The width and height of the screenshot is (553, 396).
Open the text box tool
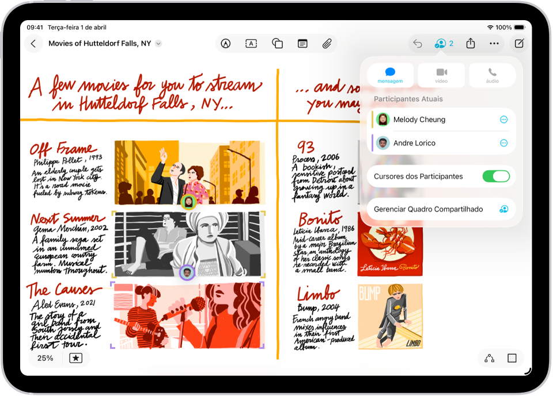click(x=251, y=43)
